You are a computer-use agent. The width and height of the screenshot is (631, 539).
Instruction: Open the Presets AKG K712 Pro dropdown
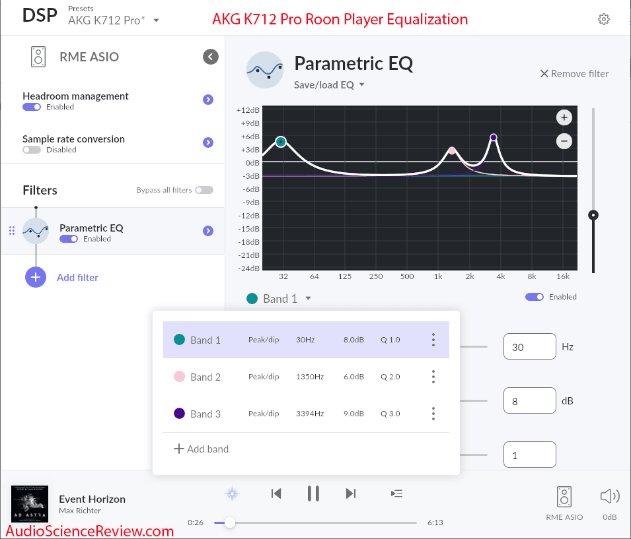(114, 20)
